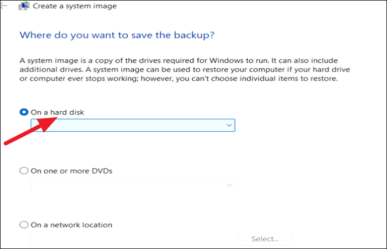Enable the 'On a network location' radio button
Screen dimensions: 387x249
[x=24, y=225]
